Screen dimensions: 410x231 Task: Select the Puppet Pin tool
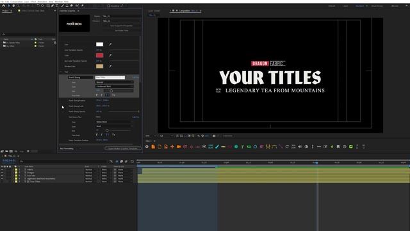83,6
